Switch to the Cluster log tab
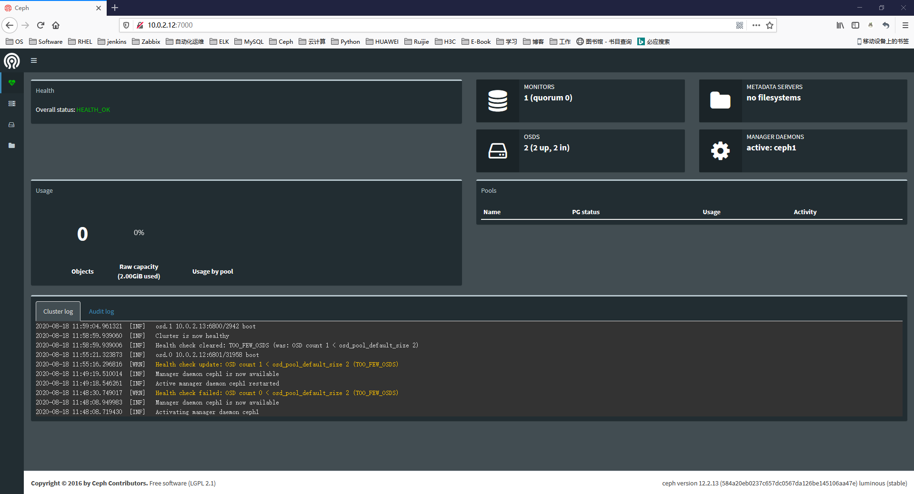The width and height of the screenshot is (914, 494). 58,311
